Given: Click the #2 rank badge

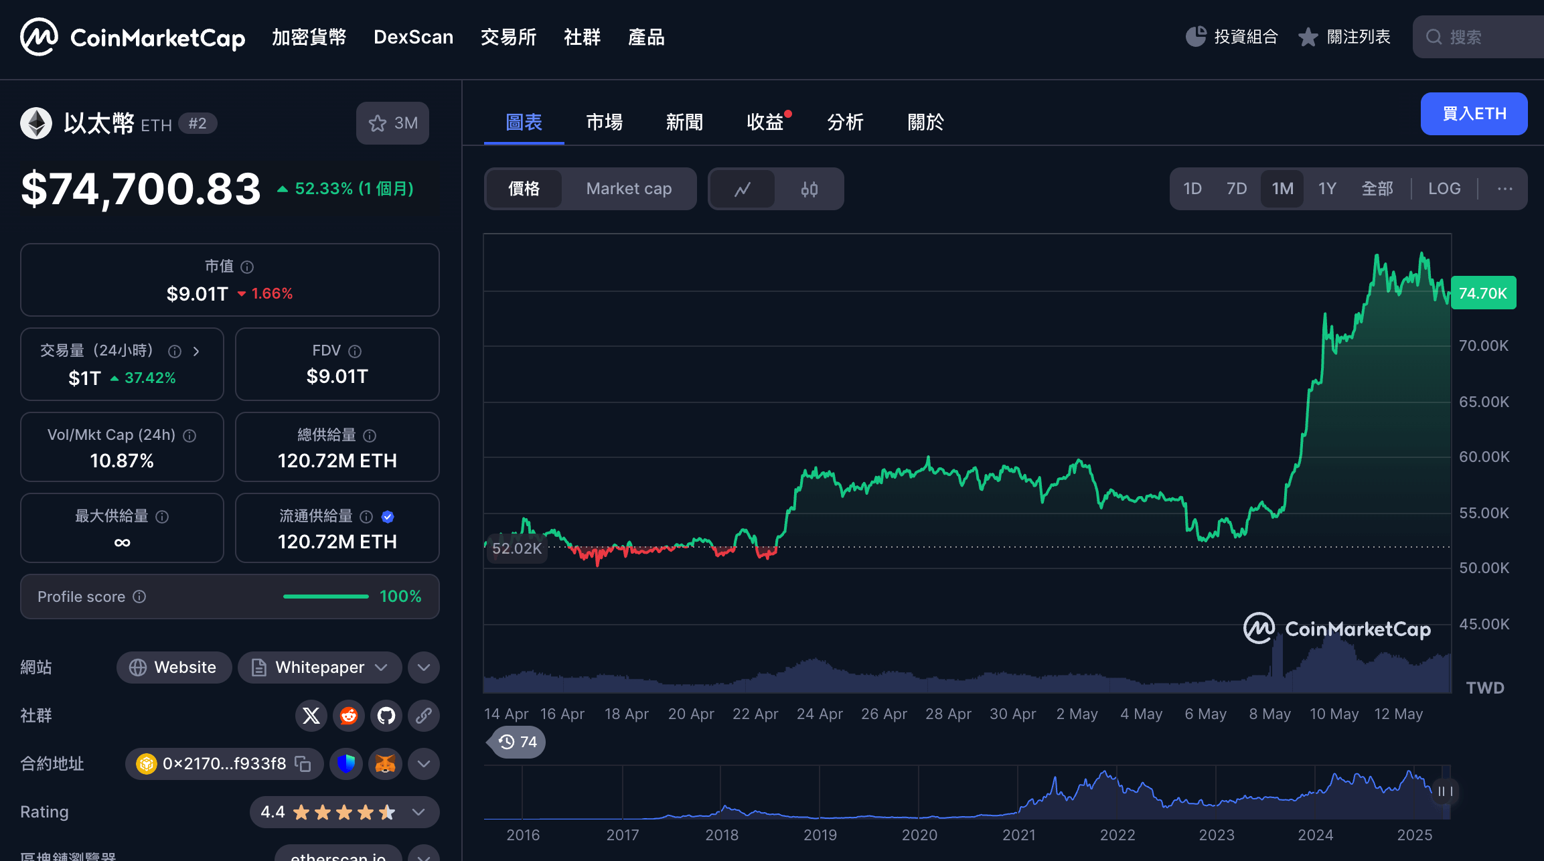Looking at the screenshot, I should (x=198, y=123).
